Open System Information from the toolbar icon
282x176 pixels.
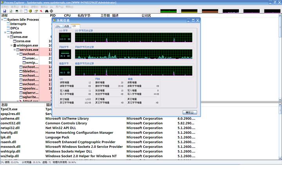click(x=17, y=11)
